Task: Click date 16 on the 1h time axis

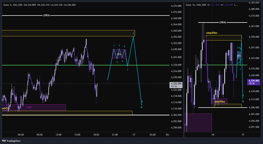Action: [213, 134]
